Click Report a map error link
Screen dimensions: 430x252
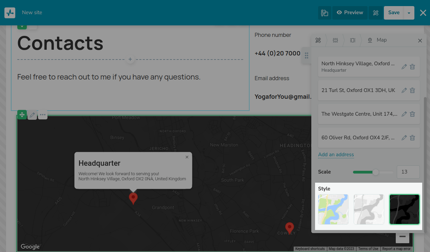click(396, 249)
